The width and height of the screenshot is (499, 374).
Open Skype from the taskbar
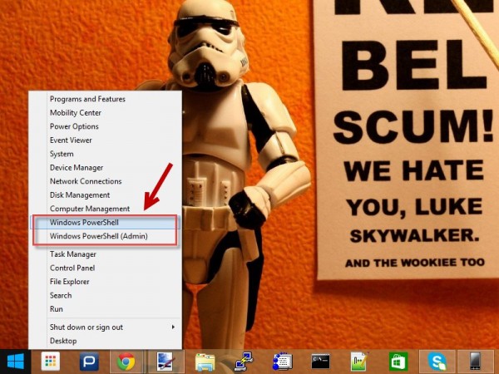(437, 362)
